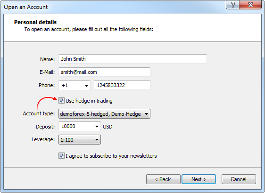Click the phone number input field
The height and width of the screenshot is (193, 265).
[122, 85]
